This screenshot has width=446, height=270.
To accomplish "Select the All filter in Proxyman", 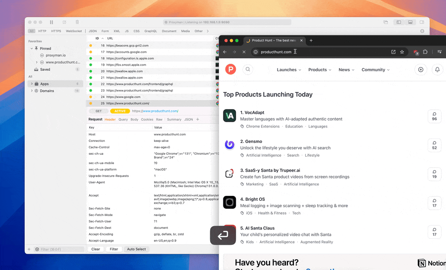I will pyautogui.click(x=31, y=31).
